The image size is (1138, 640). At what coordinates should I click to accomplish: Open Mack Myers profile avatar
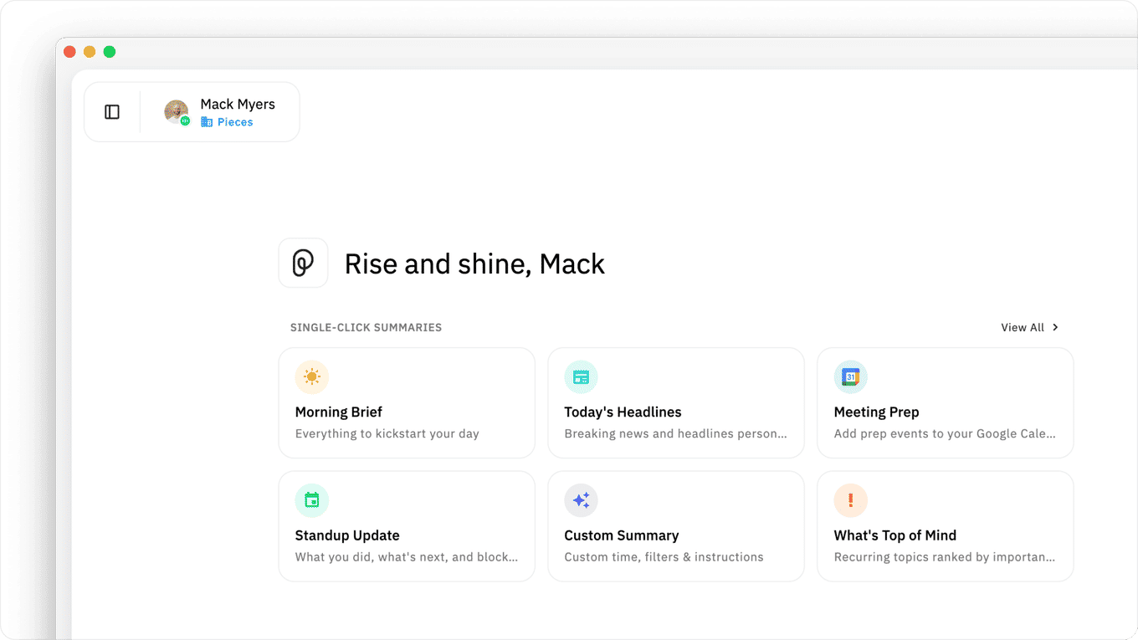176,112
